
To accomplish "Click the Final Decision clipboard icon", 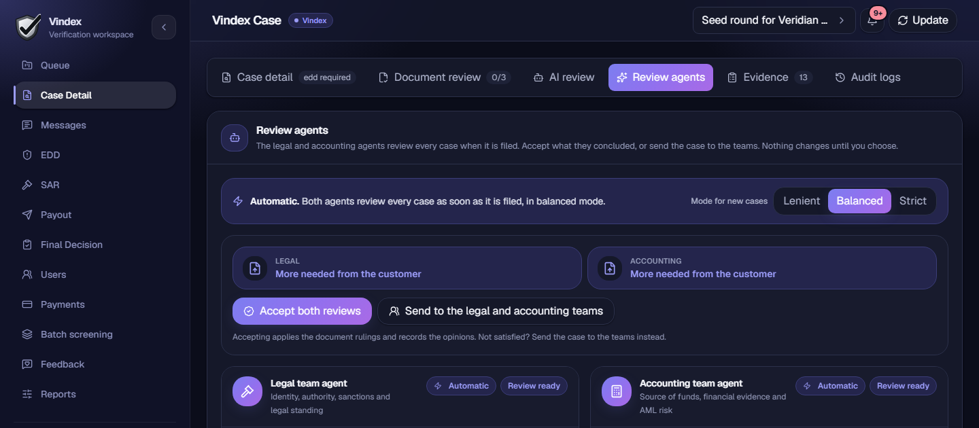I will pos(27,245).
